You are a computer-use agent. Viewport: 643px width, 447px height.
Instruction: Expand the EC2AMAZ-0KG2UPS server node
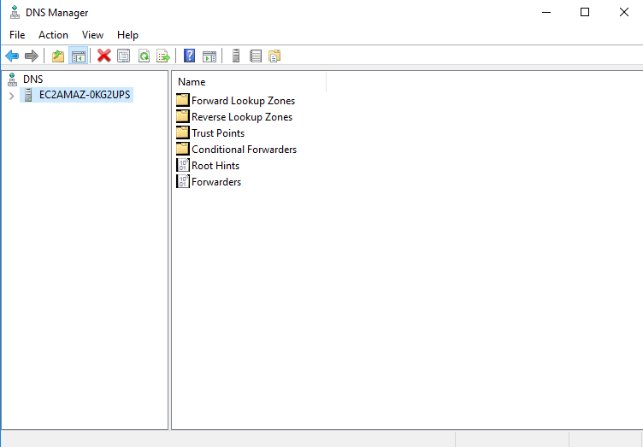coord(11,96)
